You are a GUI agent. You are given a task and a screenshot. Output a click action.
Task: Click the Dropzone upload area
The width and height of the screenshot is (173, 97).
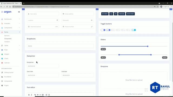[134, 80]
